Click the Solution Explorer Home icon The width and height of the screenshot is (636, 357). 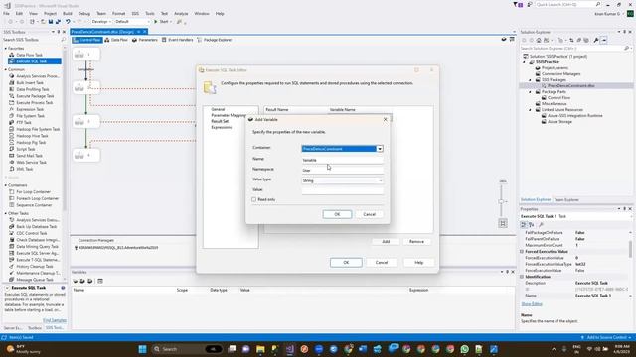point(539,40)
